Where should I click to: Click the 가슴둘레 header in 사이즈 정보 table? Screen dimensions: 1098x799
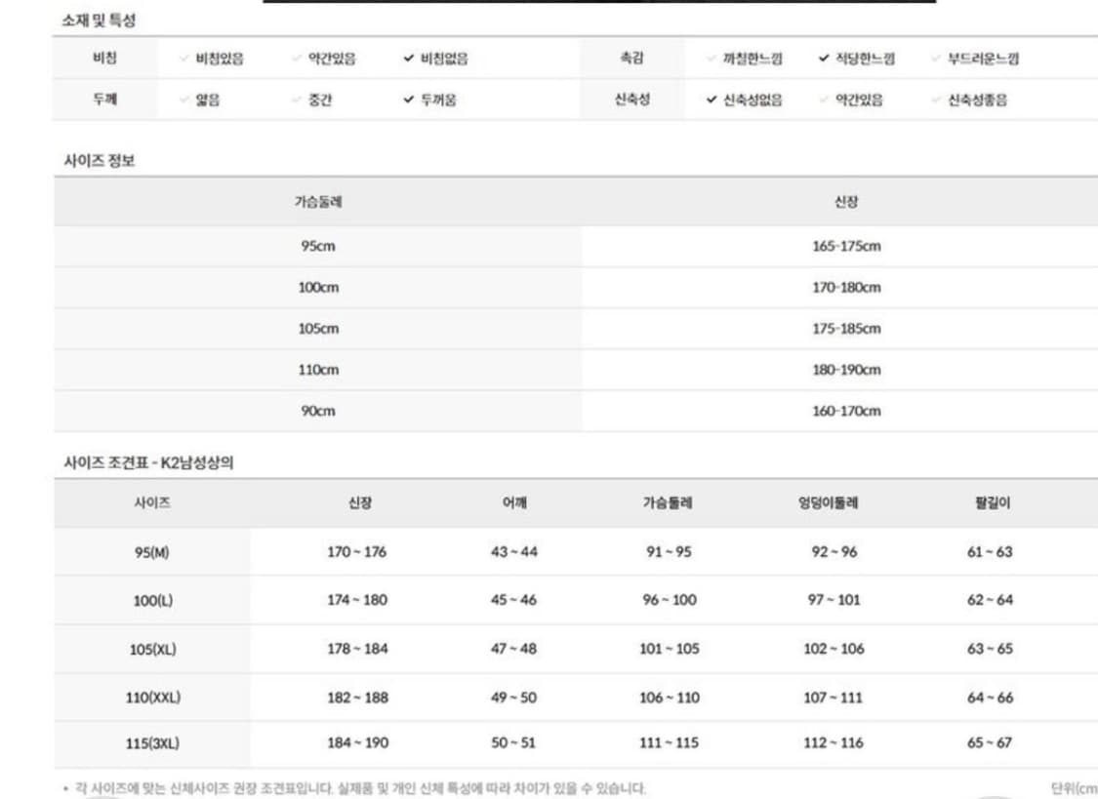point(317,202)
